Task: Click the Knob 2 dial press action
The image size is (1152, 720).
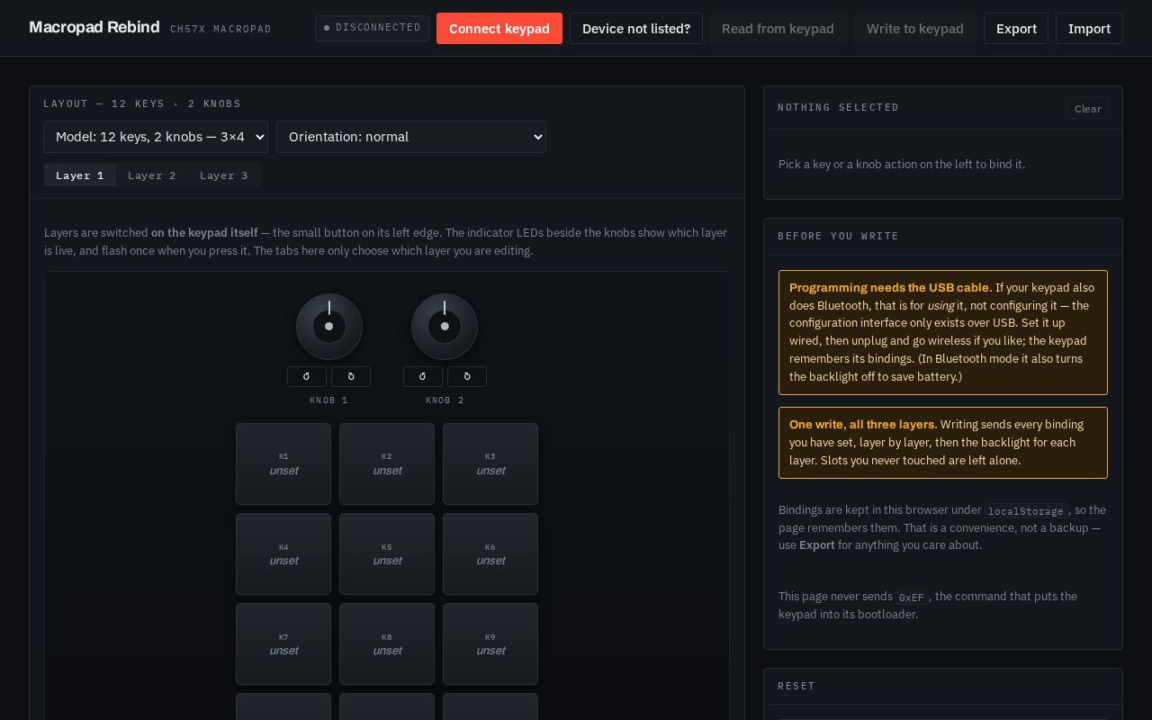Action: coord(445,327)
